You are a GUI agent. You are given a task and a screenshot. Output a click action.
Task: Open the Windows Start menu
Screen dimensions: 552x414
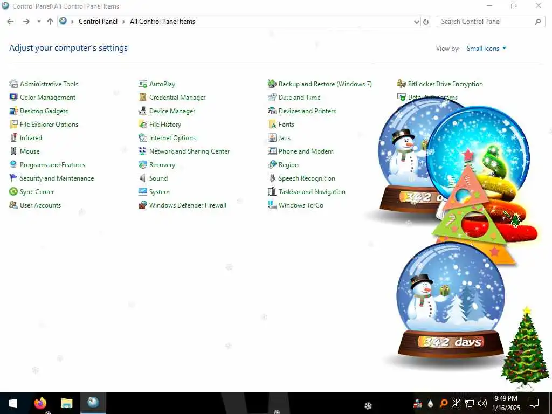tap(13, 403)
